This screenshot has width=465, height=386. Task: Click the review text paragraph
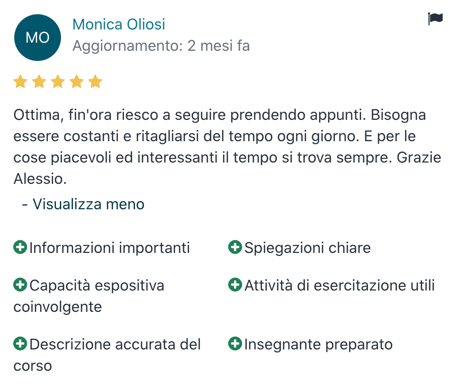click(x=227, y=147)
